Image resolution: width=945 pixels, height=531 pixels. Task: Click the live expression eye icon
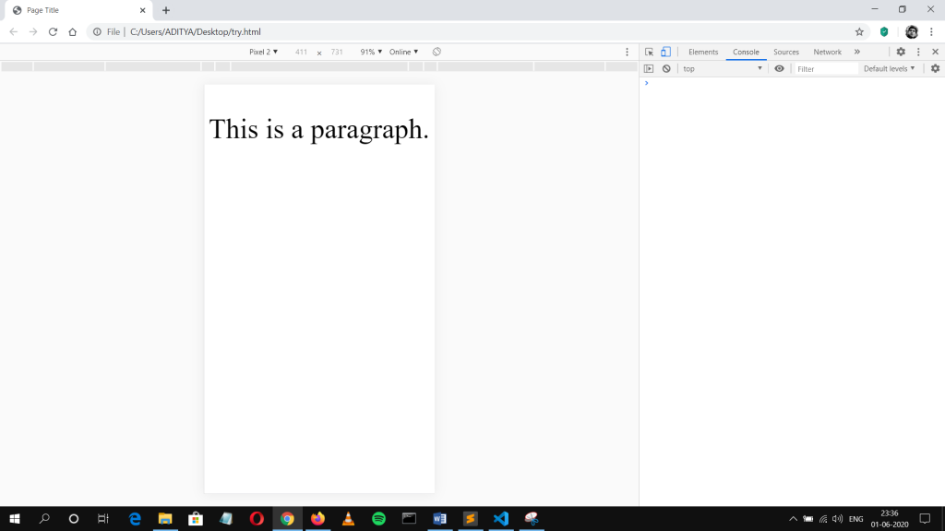click(779, 69)
